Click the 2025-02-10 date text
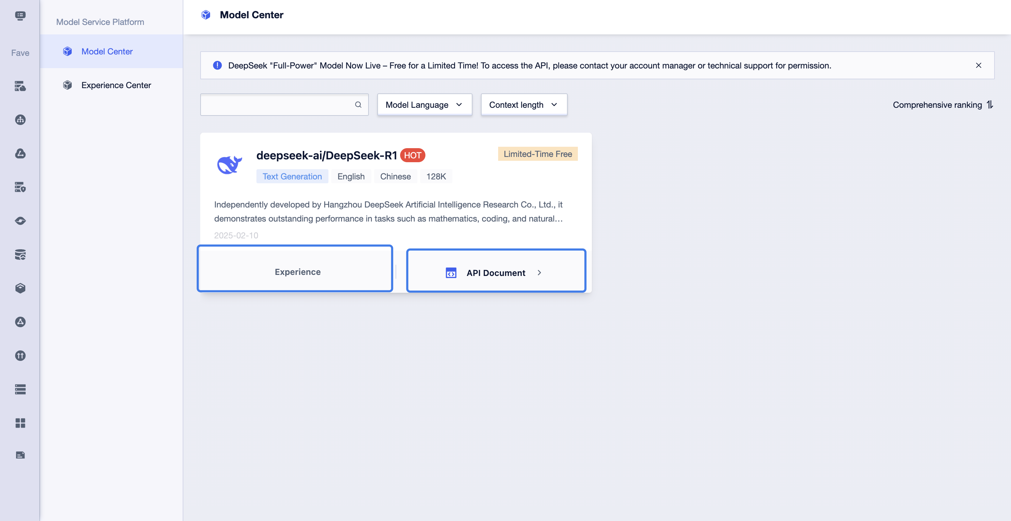The image size is (1011, 521). [x=236, y=235]
